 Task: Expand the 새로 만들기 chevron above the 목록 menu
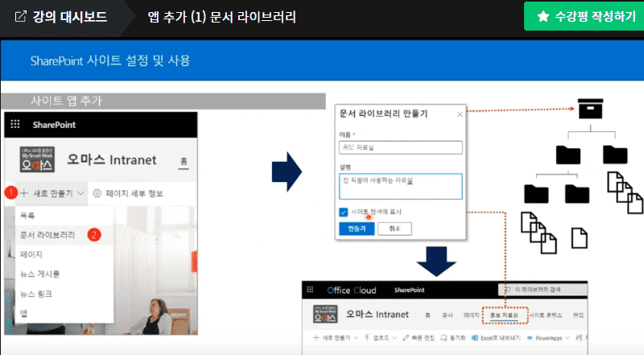80,193
